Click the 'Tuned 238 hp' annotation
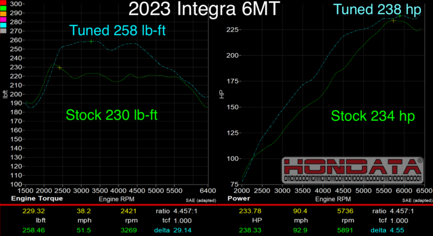 point(381,8)
